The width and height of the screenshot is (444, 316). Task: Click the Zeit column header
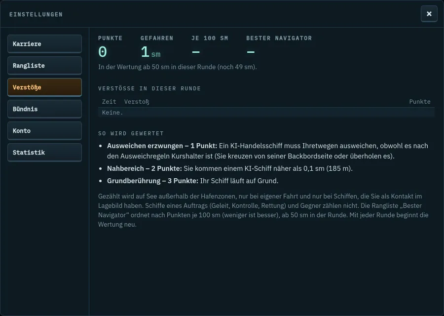109,101
